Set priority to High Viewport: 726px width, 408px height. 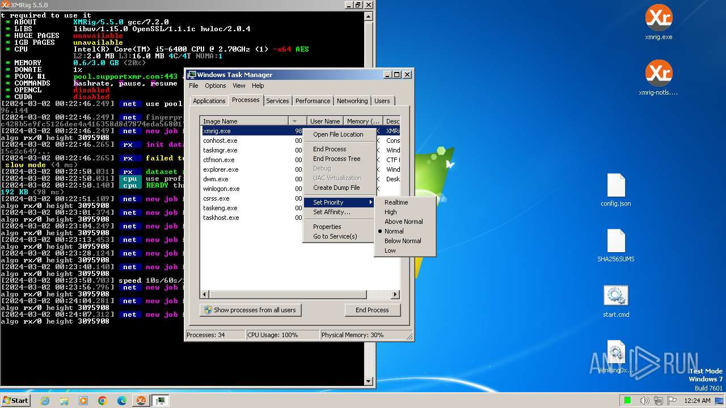point(405,212)
